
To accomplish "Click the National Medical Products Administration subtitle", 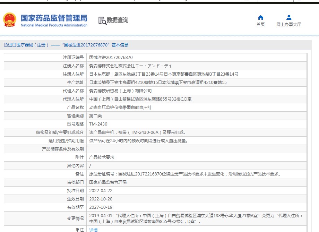I will click(x=54, y=25).
